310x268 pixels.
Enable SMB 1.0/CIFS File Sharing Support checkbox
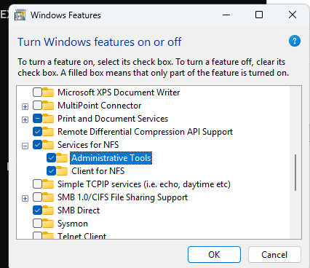(x=37, y=197)
